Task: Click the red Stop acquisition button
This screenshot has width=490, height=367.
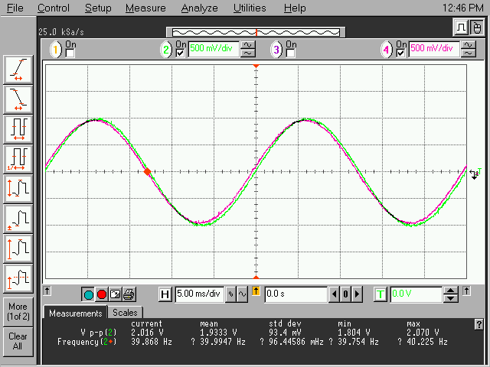Action: click(x=102, y=294)
